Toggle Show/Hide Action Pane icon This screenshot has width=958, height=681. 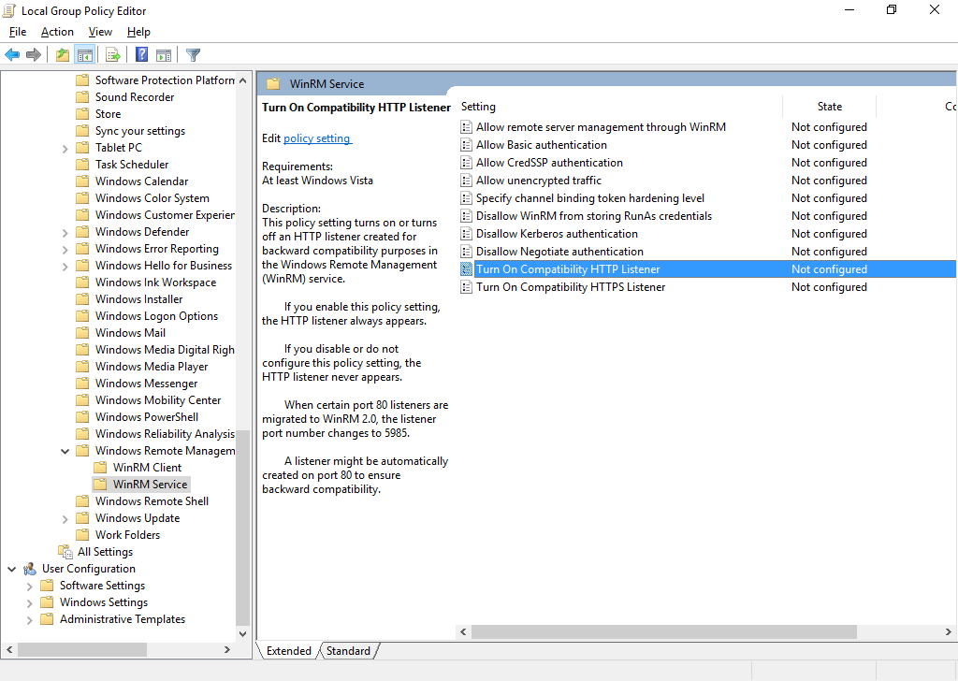164,55
